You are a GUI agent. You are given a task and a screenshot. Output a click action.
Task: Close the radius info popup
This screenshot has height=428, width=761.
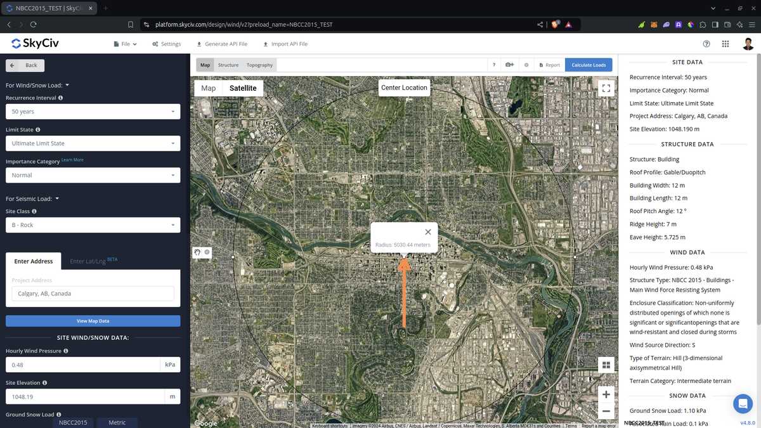click(x=428, y=232)
